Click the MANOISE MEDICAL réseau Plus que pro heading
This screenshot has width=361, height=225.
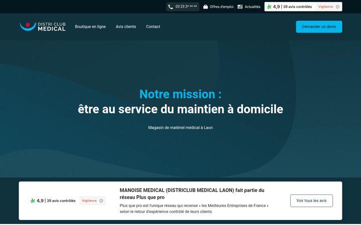[x=192, y=194]
